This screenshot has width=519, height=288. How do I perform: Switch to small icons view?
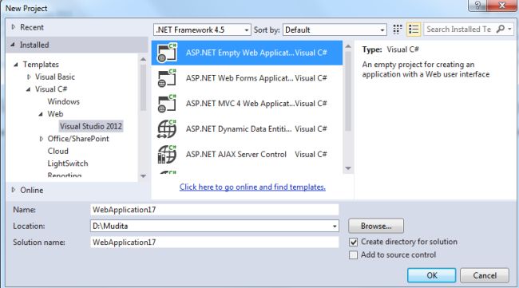tap(398, 30)
